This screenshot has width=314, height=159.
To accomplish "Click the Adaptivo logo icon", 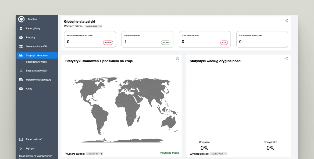I will click(x=21, y=19).
